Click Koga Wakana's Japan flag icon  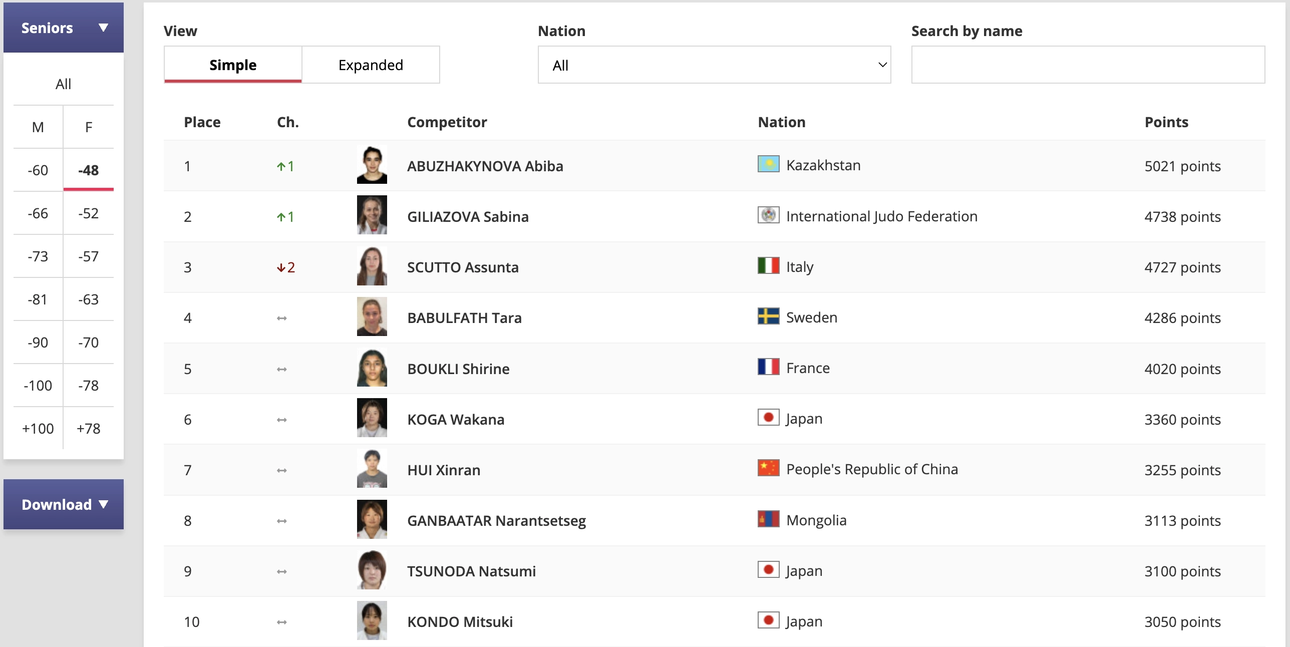click(x=768, y=418)
